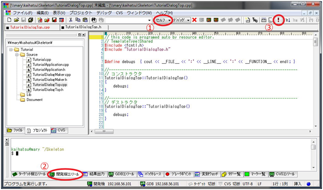Collapse the Source folder node
This screenshot has width=323, height=190.
17,55
